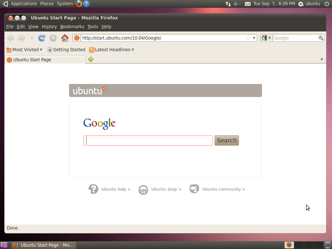Open the Applications menu in top panel

(24, 4)
